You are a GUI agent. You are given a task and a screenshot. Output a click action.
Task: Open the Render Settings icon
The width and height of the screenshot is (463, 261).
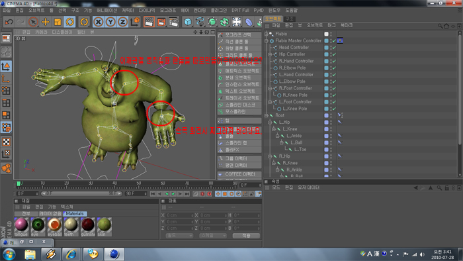[x=174, y=22]
